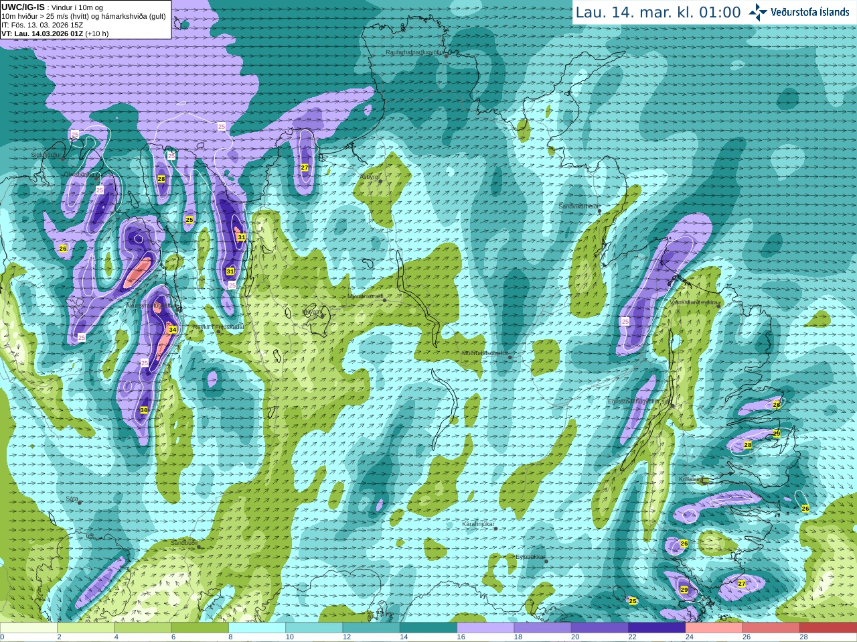Select the forecast time Lau. 14. mar. kl. 01:00
857x642 pixels.
[x=658, y=12]
